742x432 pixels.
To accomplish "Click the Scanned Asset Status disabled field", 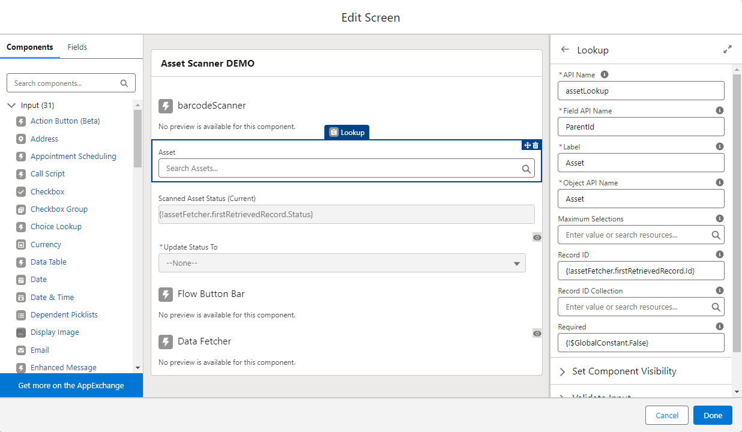I will click(x=346, y=214).
